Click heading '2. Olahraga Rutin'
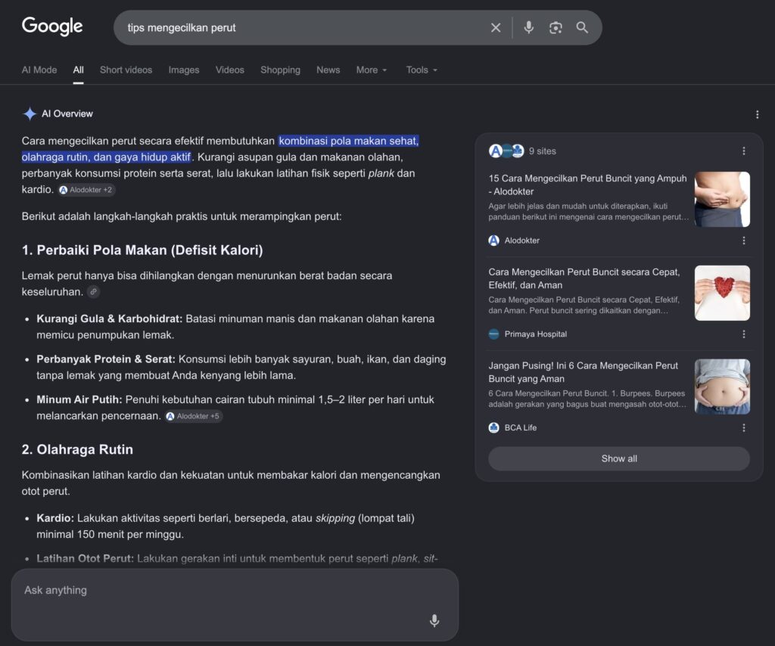 (78, 449)
